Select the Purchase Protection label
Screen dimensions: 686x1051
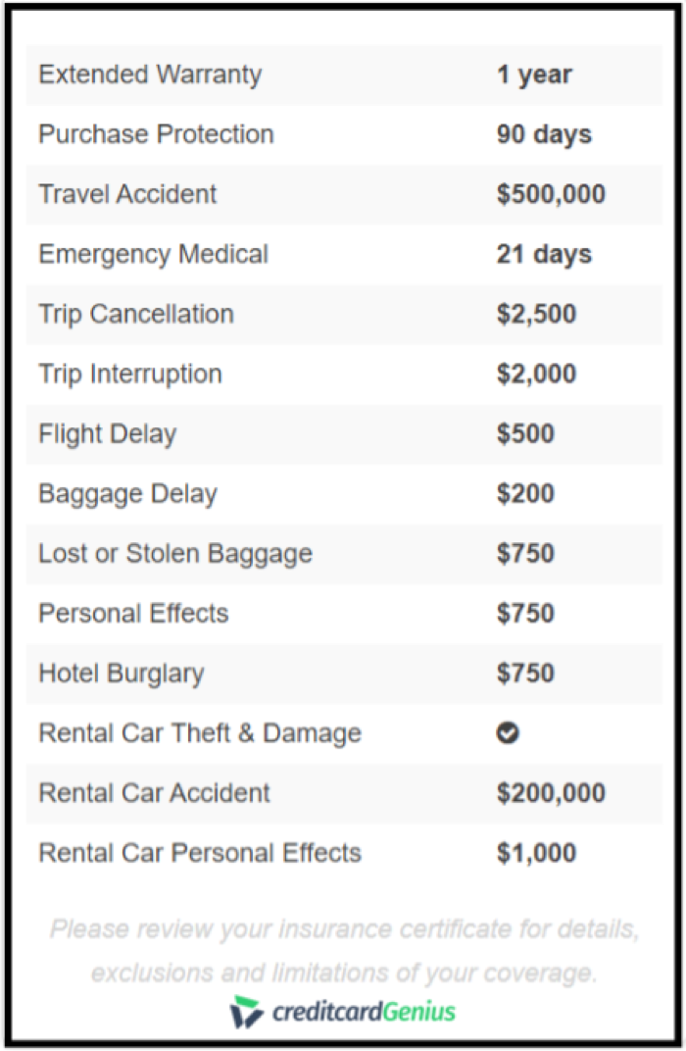tap(156, 134)
